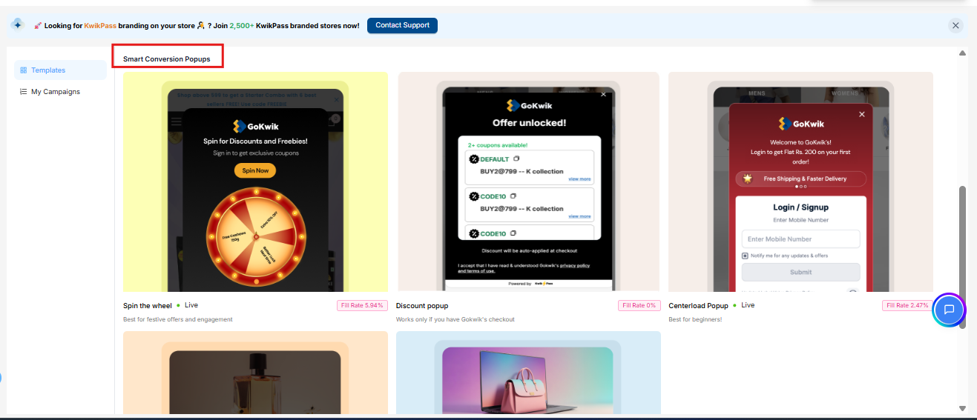Click the Enter Mobile Number field in preview
This screenshot has height=420, width=977.
coord(800,239)
